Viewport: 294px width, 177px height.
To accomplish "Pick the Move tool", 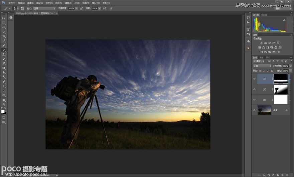I will [4, 18].
